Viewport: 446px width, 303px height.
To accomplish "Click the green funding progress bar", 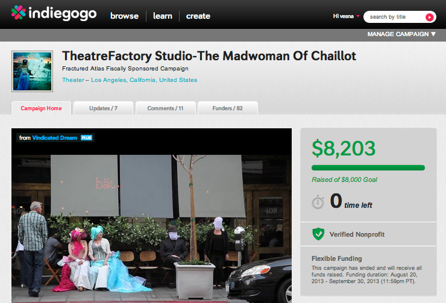I will 368,167.
